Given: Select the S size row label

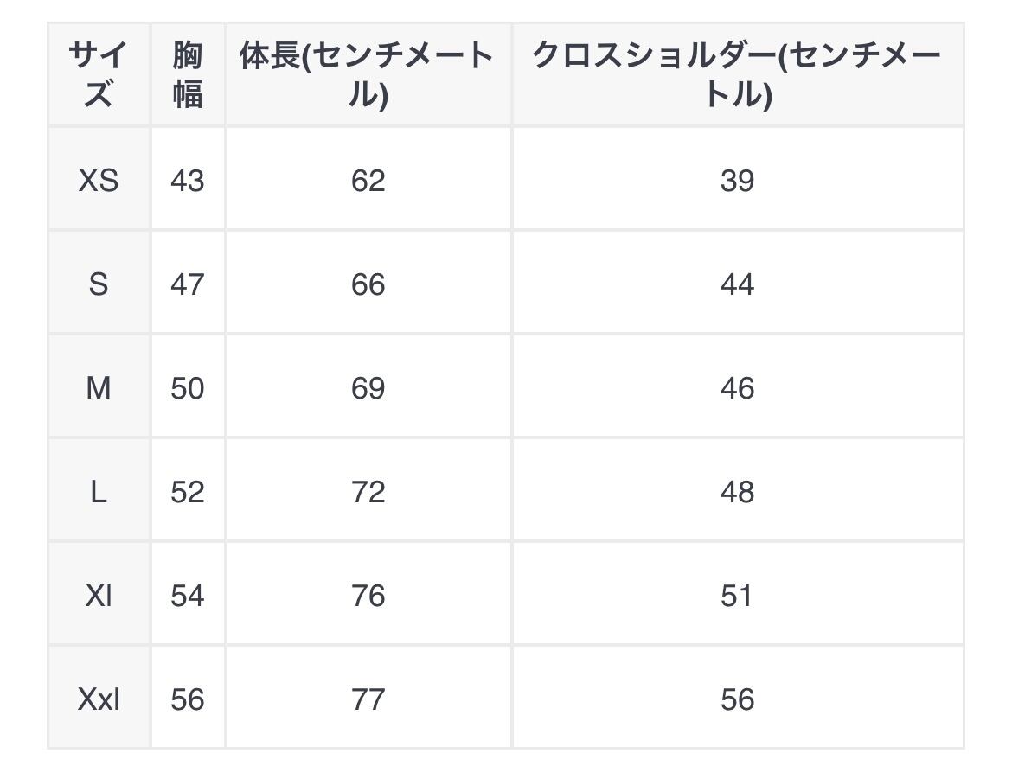Looking at the screenshot, I should click(x=99, y=284).
